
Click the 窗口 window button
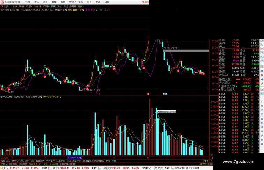[x=8, y=161]
